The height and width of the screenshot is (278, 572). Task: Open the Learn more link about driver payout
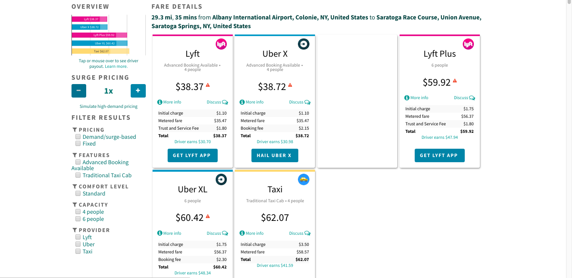pyautogui.click(x=116, y=66)
